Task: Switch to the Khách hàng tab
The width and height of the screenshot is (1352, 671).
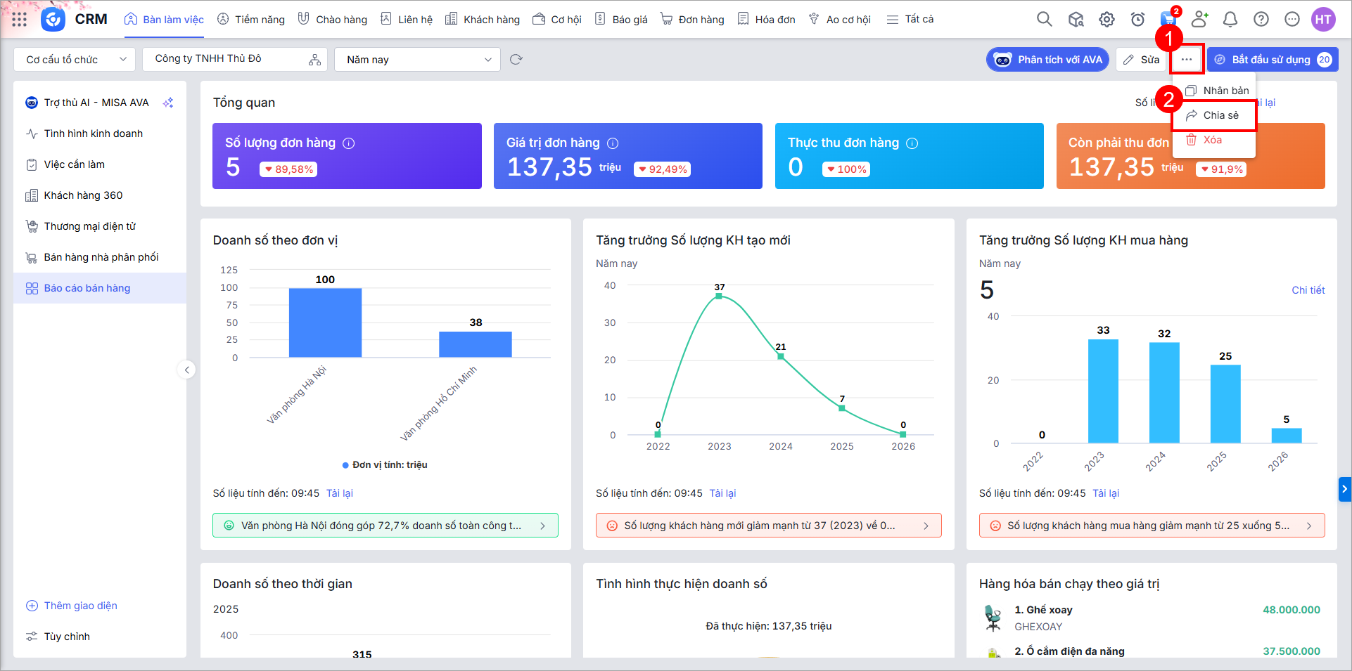Action: (x=483, y=20)
